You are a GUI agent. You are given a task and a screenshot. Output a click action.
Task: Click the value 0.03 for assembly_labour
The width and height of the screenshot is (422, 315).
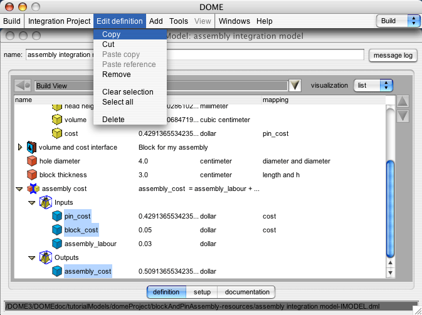click(x=145, y=244)
